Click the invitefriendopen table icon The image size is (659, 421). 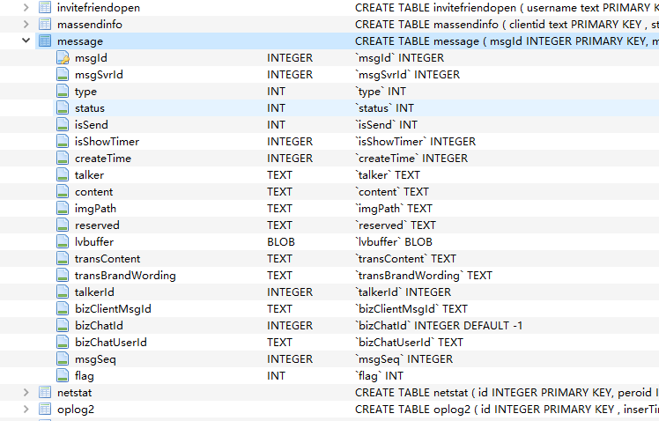click(45, 8)
